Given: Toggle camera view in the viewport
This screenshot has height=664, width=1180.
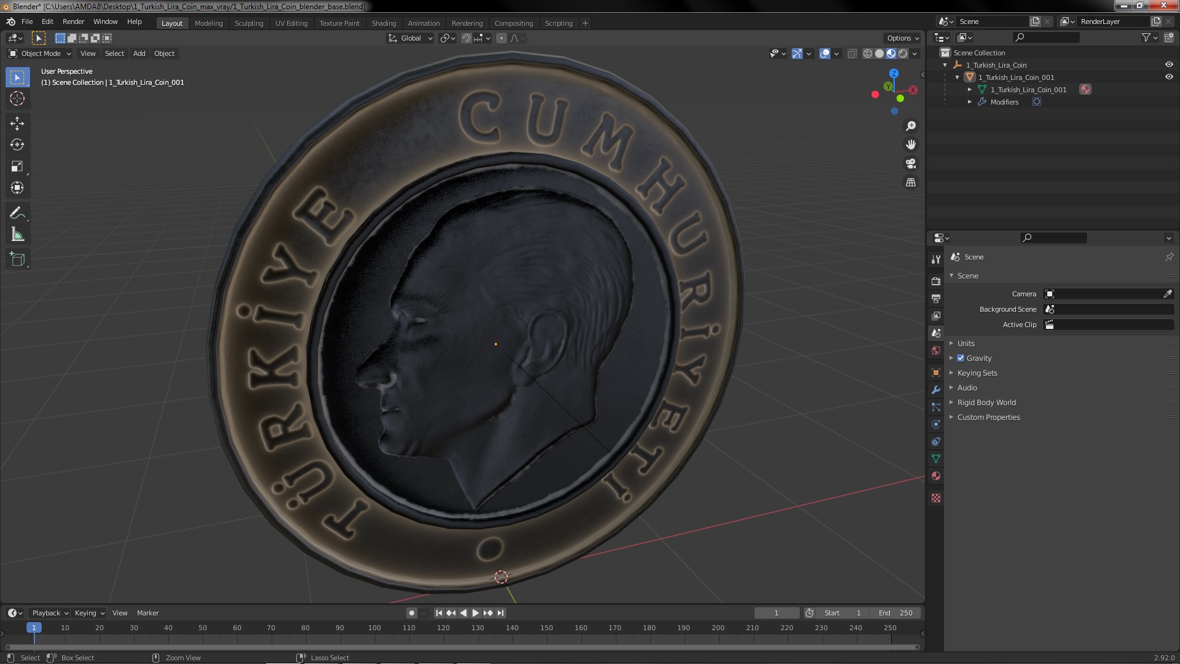Looking at the screenshot, I should tap(911, 164).
